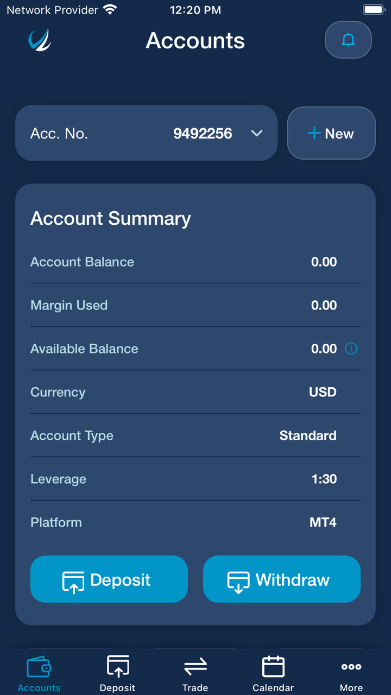391x695 pixels.
Task: Tap the Wi-Fi status icon
Action: (x=110, y=10)
